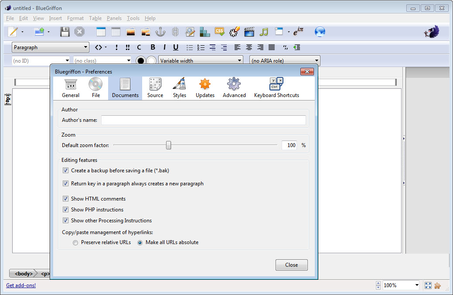Click the Author's name text field
453x295 pixels.
[x=203, y=120]
